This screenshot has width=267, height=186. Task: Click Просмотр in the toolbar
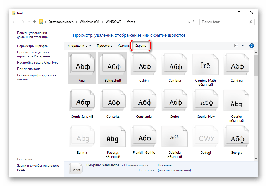point(105,46)
